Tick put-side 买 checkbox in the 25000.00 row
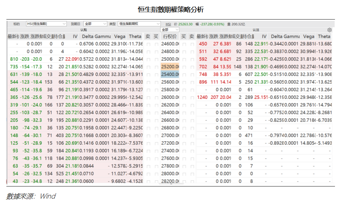This screenshot has width=338, height=207. [184, 60]
